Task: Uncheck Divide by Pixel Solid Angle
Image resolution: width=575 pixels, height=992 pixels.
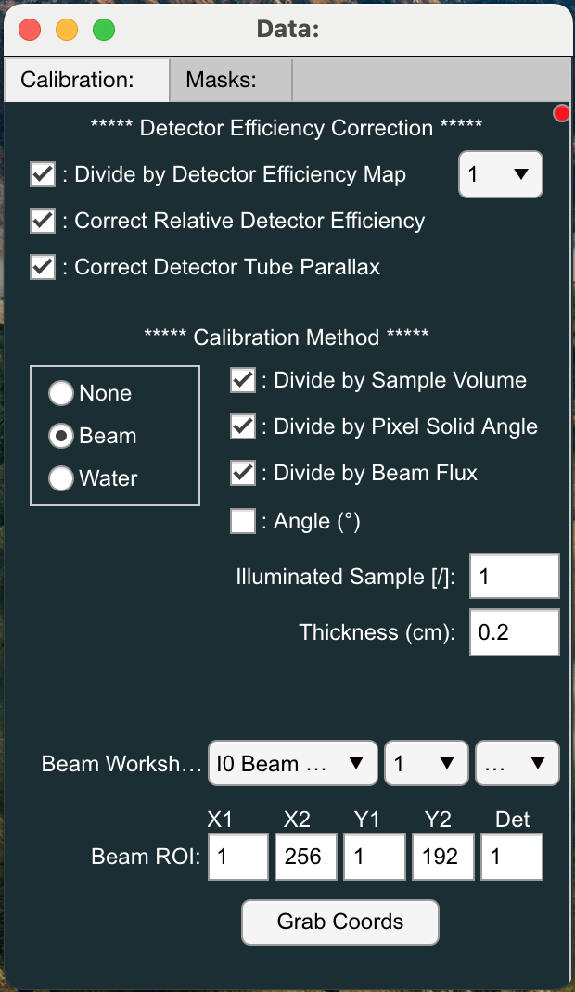Action: point(243,426)
